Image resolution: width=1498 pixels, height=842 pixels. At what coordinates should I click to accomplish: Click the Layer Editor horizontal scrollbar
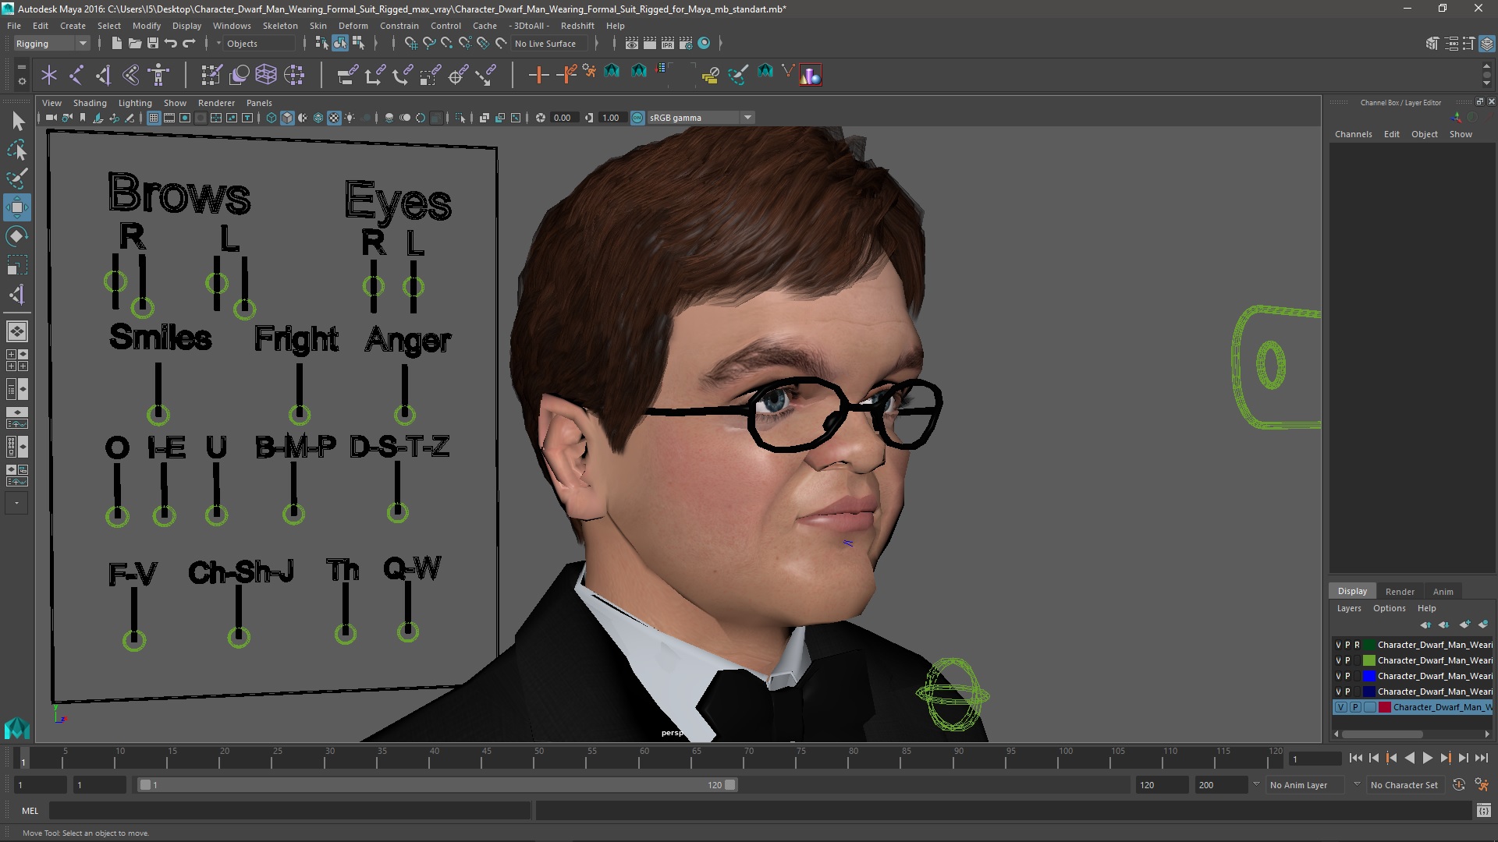point(1383,734)
